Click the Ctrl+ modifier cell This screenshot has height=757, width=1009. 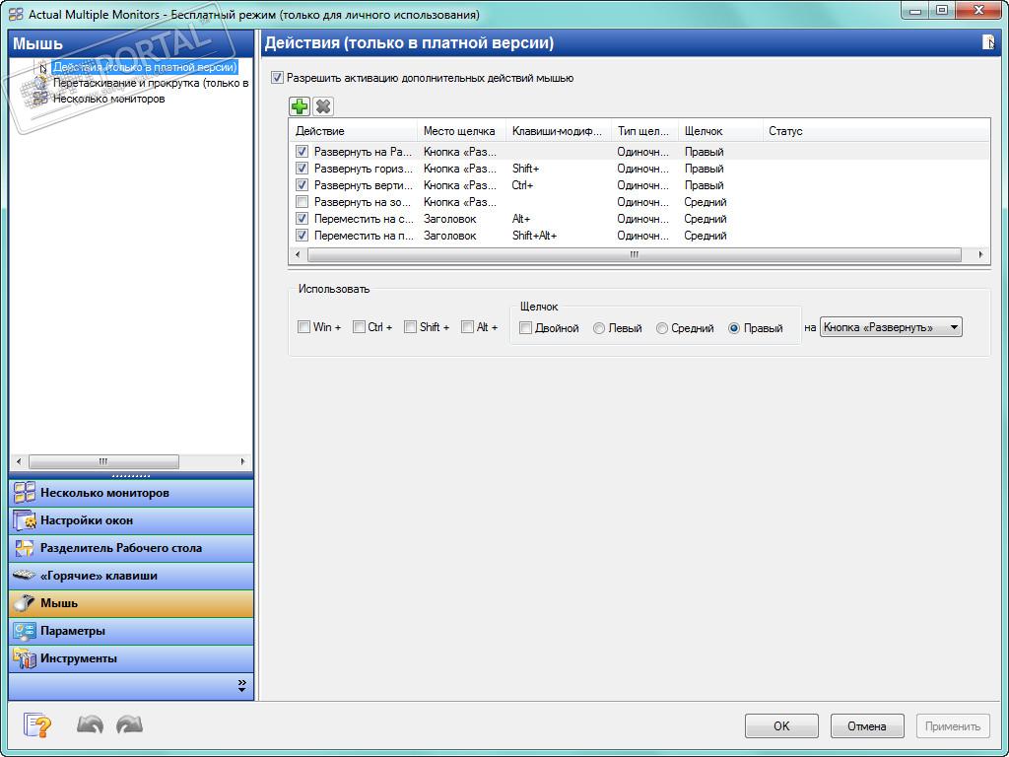tap(522, 185)
